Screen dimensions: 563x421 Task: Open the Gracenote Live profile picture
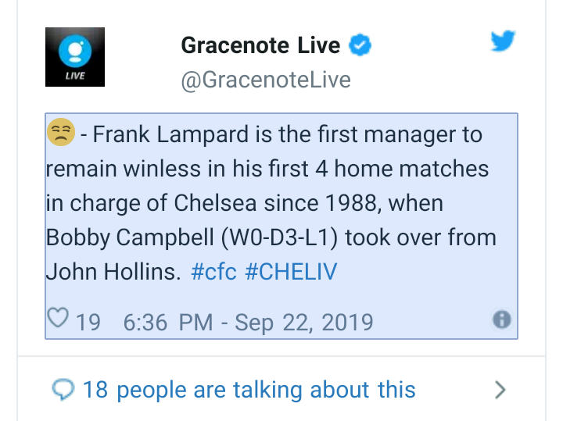coord(75,57)
